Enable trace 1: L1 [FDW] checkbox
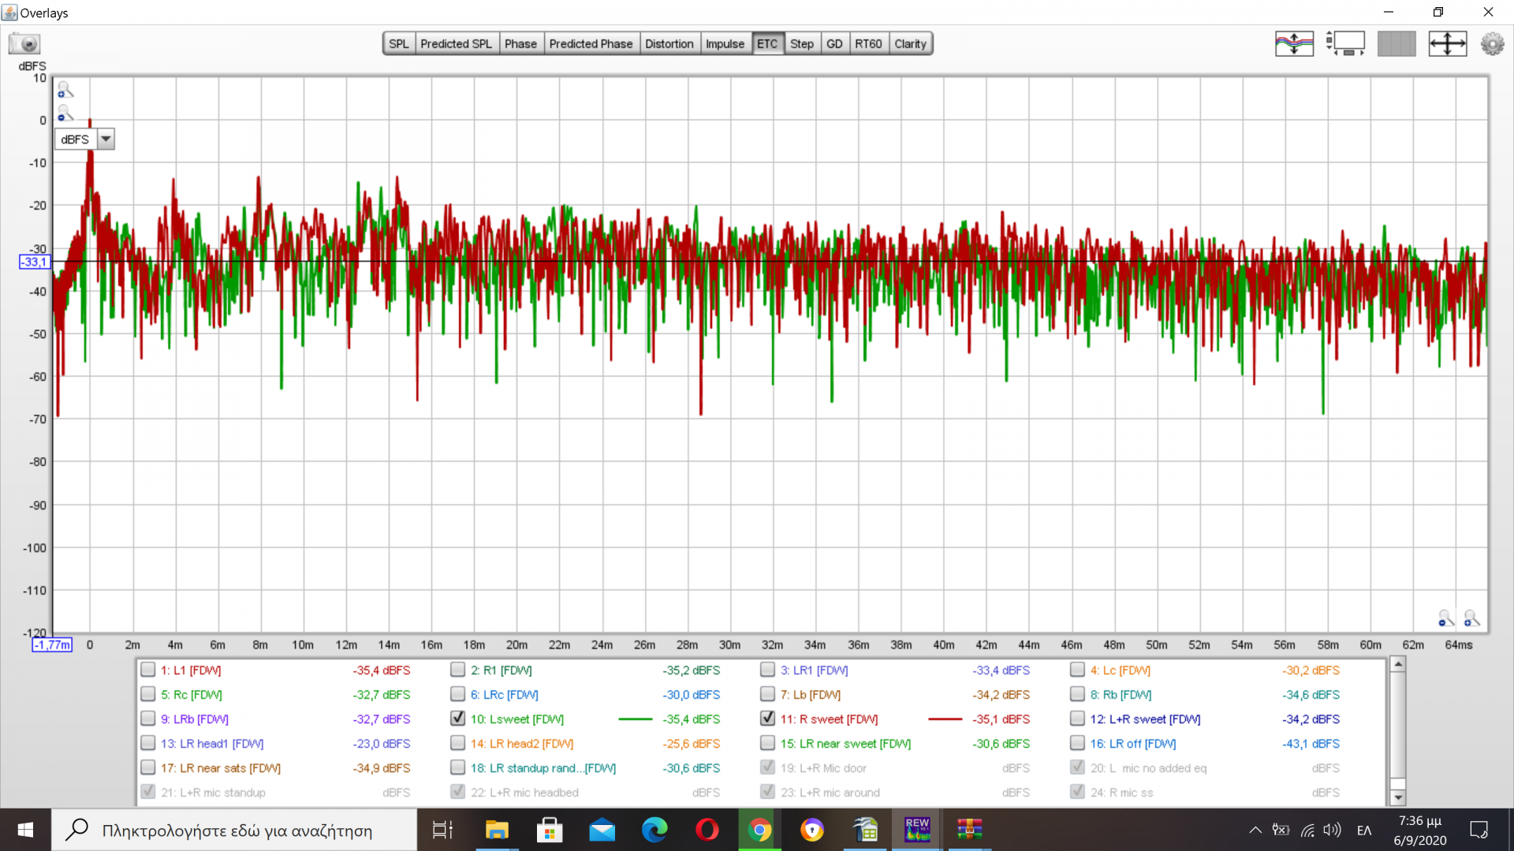The height and width of the screenshot is (851, 1514). tap(147, 670)
